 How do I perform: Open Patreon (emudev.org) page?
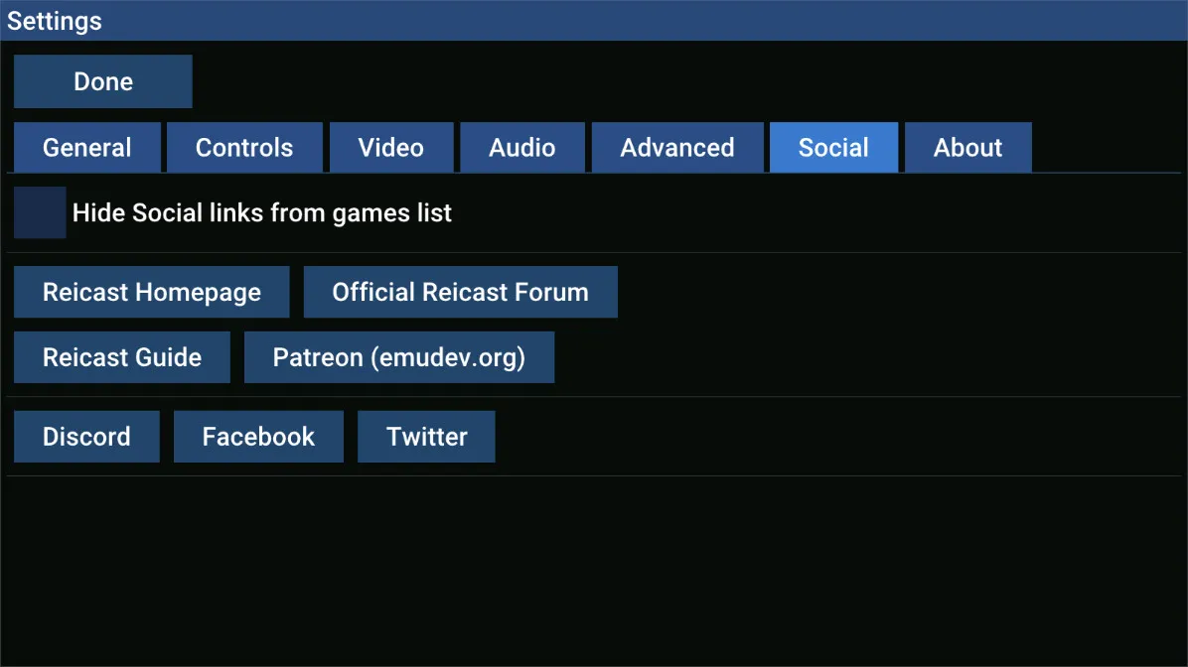coord(399,356)
